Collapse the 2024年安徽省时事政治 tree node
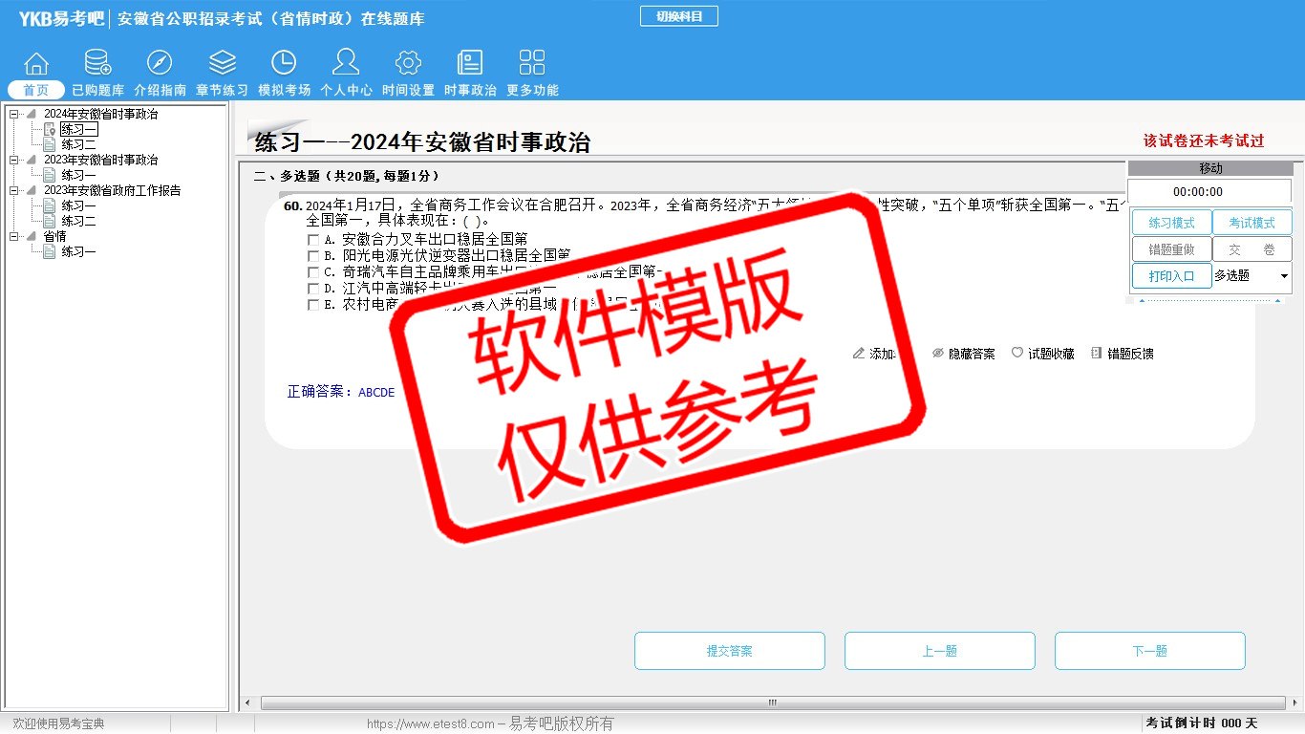 (x=14, y=115)
